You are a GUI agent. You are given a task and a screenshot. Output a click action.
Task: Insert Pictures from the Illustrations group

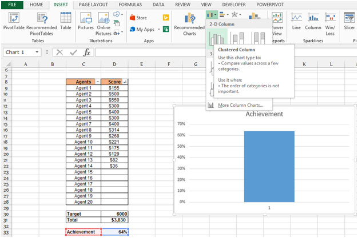(86, 21)
